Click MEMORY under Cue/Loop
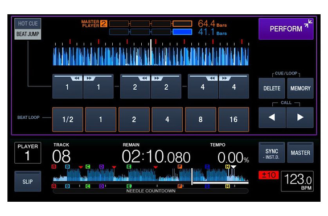 tap(300, 88)
